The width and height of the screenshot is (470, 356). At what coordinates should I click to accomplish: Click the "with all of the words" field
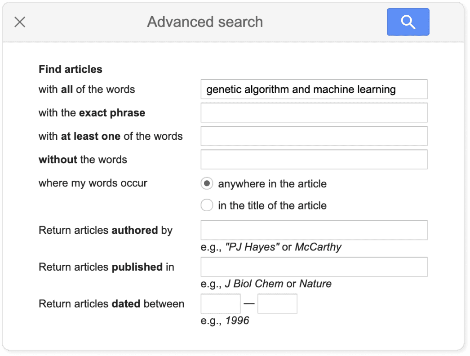tap(314, 89)
